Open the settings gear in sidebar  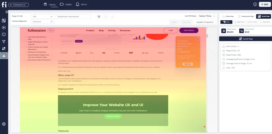point(4,124)
